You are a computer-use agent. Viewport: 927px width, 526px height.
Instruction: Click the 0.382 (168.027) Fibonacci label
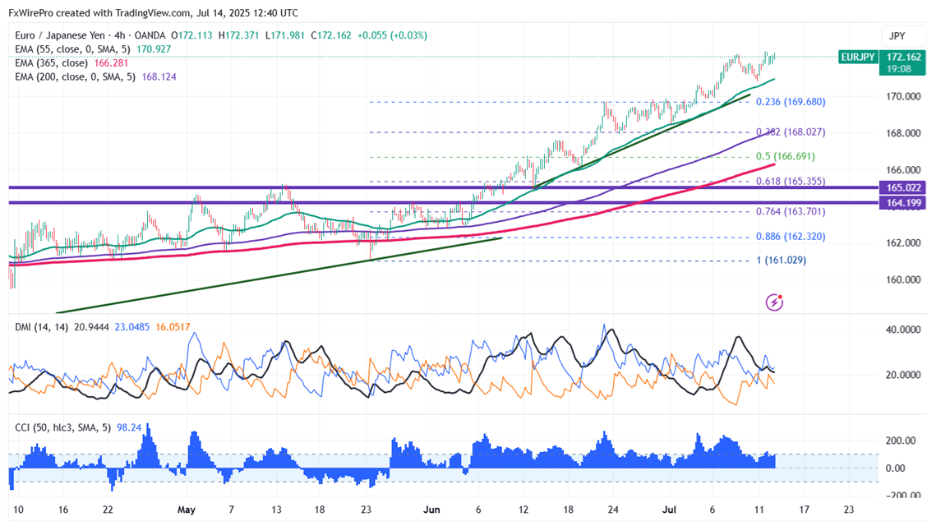[791, 131]
